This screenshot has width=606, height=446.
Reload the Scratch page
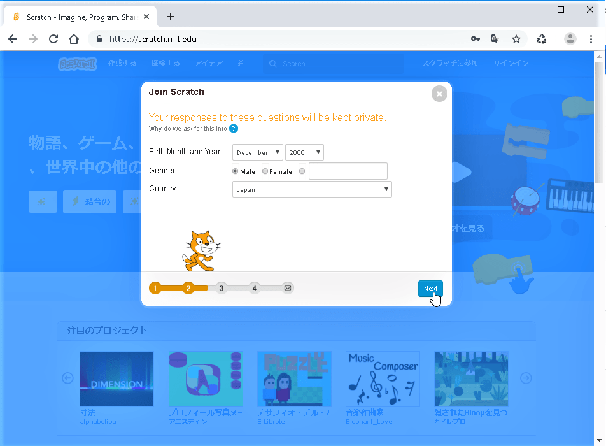point(53,39)
